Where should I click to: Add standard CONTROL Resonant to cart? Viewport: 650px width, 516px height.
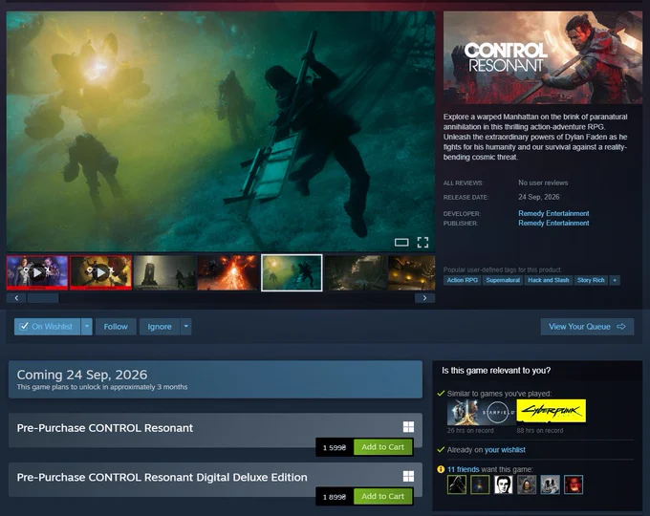[382, 447]
